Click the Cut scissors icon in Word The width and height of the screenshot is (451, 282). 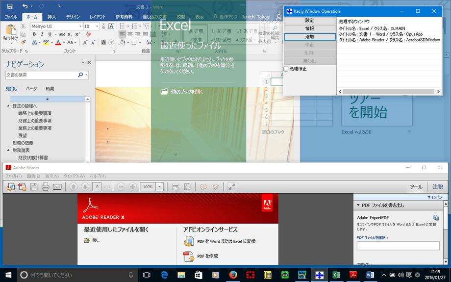23,26
